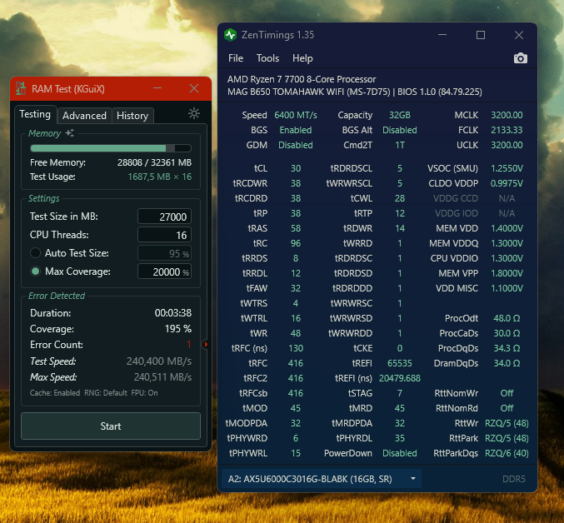Expand the red error arrow beside Error Count
564x523 pixels.
(x=206, y=344)
